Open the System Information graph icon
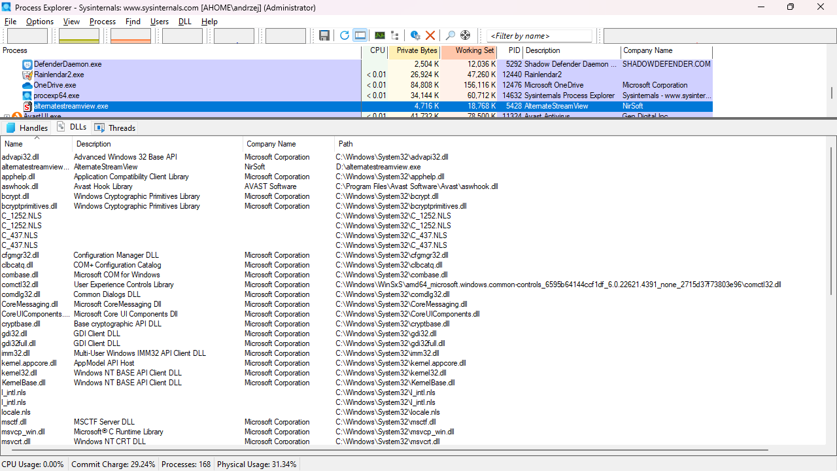The height and width of the screenshot is (471, 837). (x=379, y=35)
